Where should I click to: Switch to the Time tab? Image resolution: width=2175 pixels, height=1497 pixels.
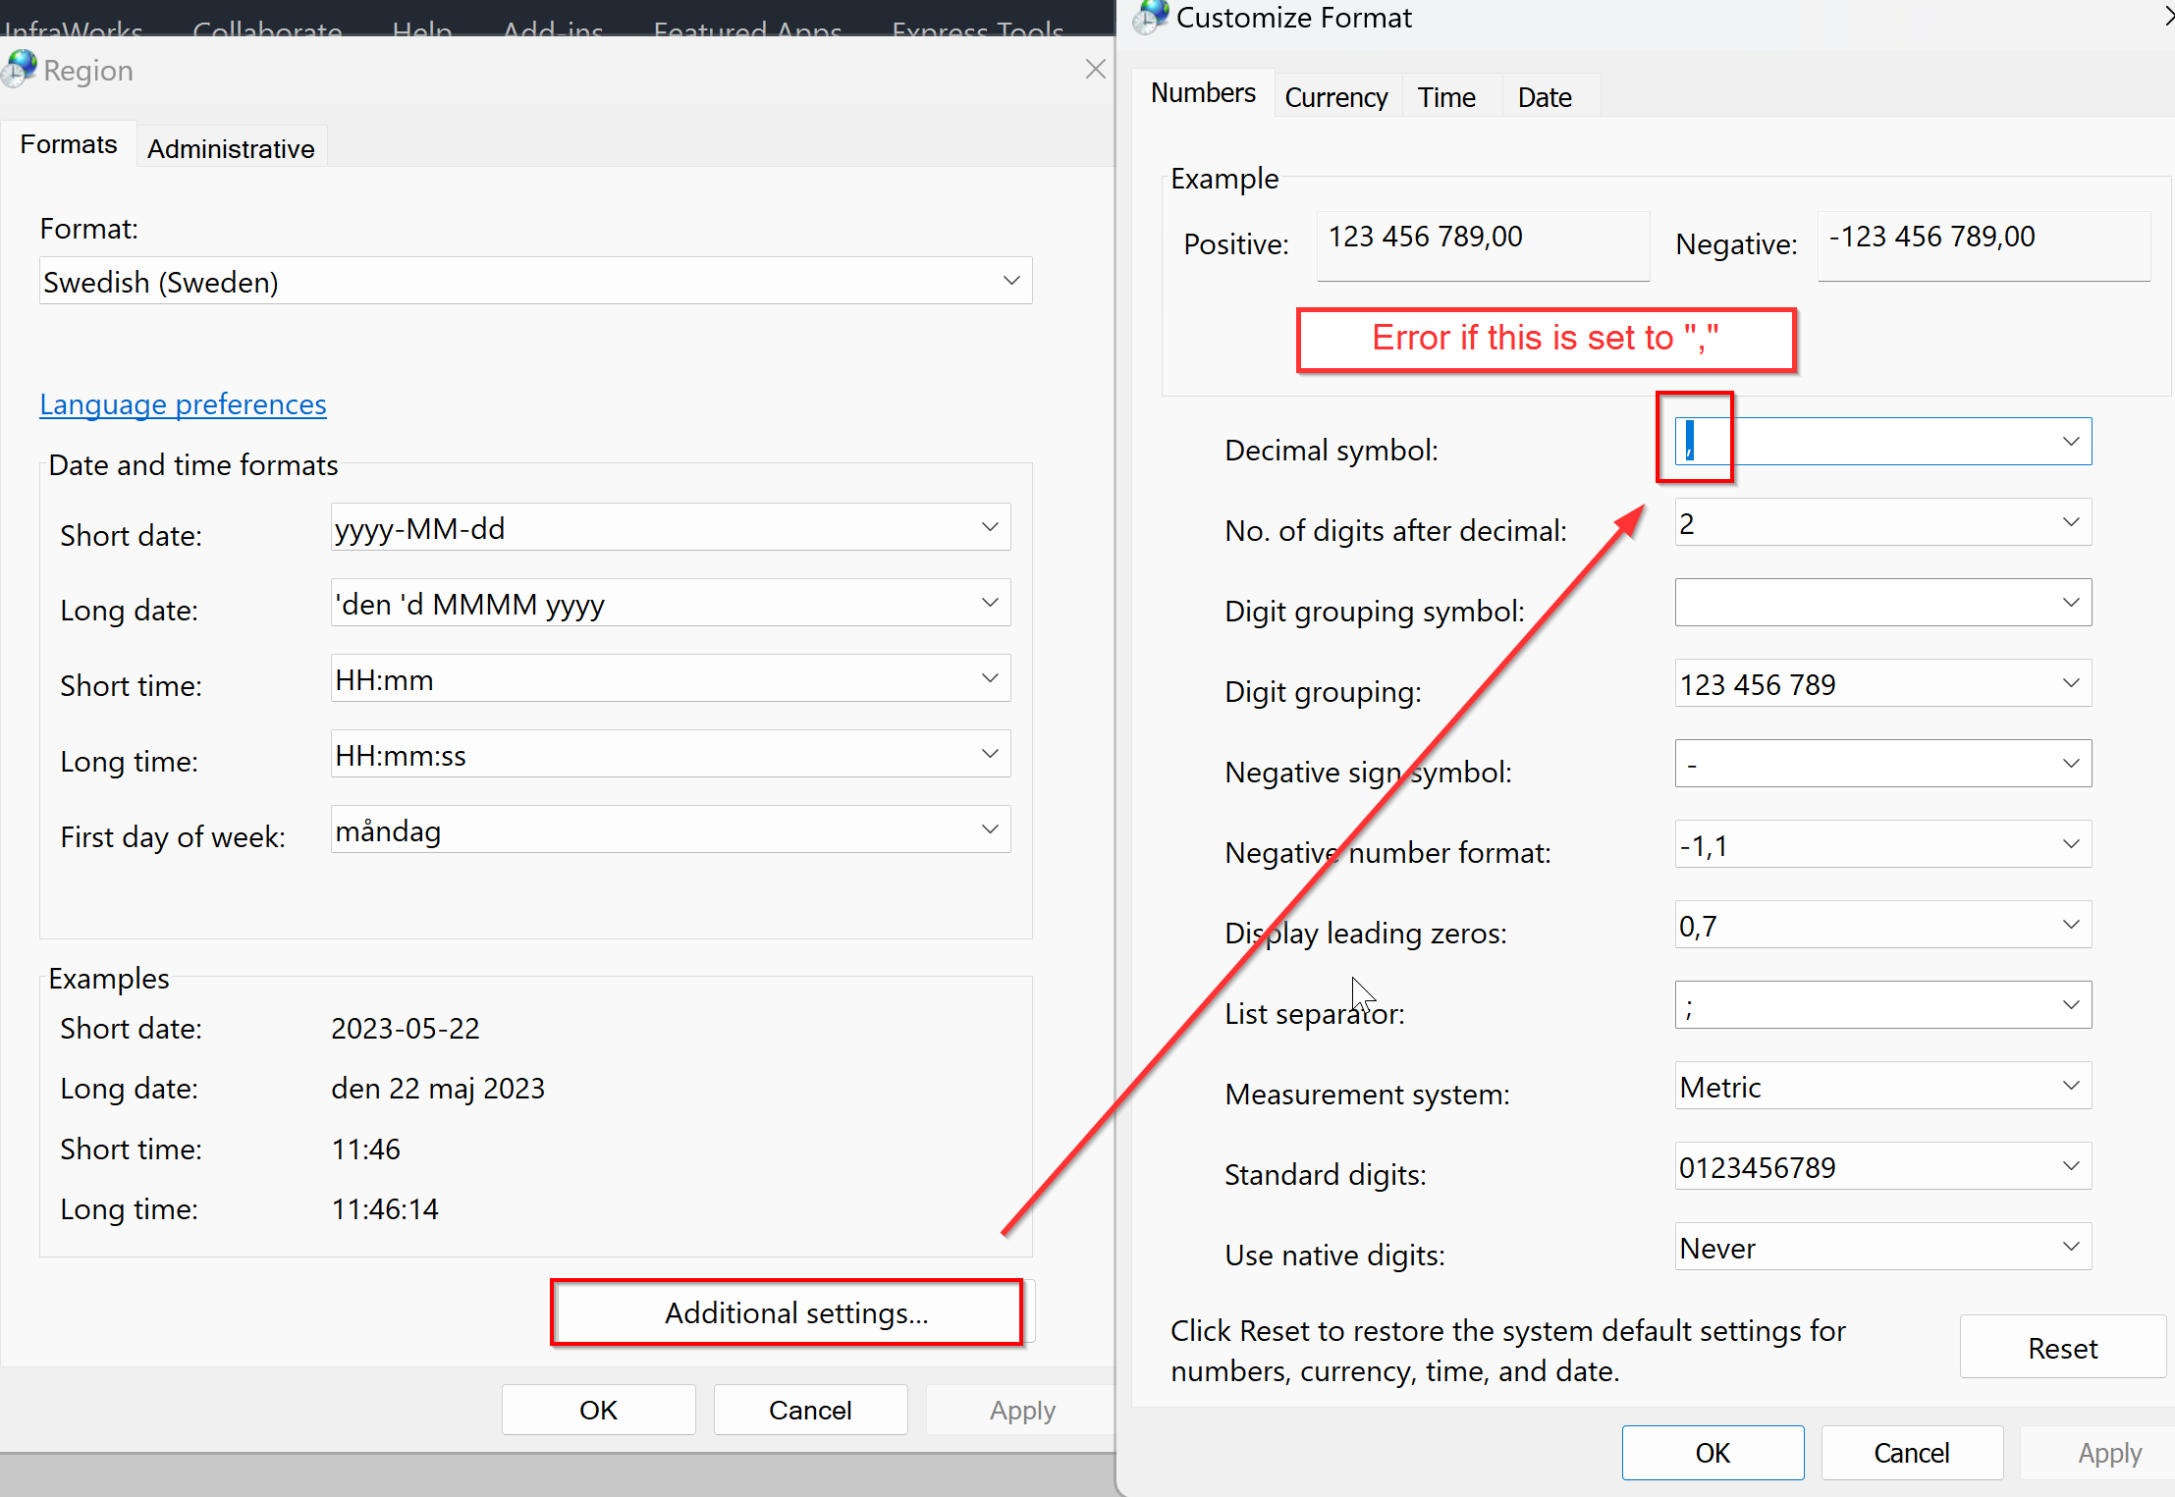(1445, 95)
